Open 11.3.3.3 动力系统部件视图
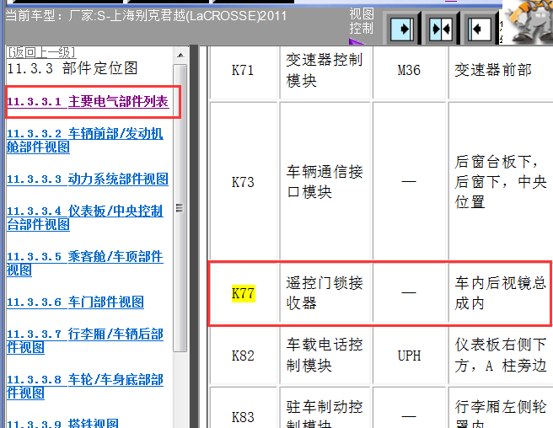This screenshot has width=553, height=428. pos(88,179)
